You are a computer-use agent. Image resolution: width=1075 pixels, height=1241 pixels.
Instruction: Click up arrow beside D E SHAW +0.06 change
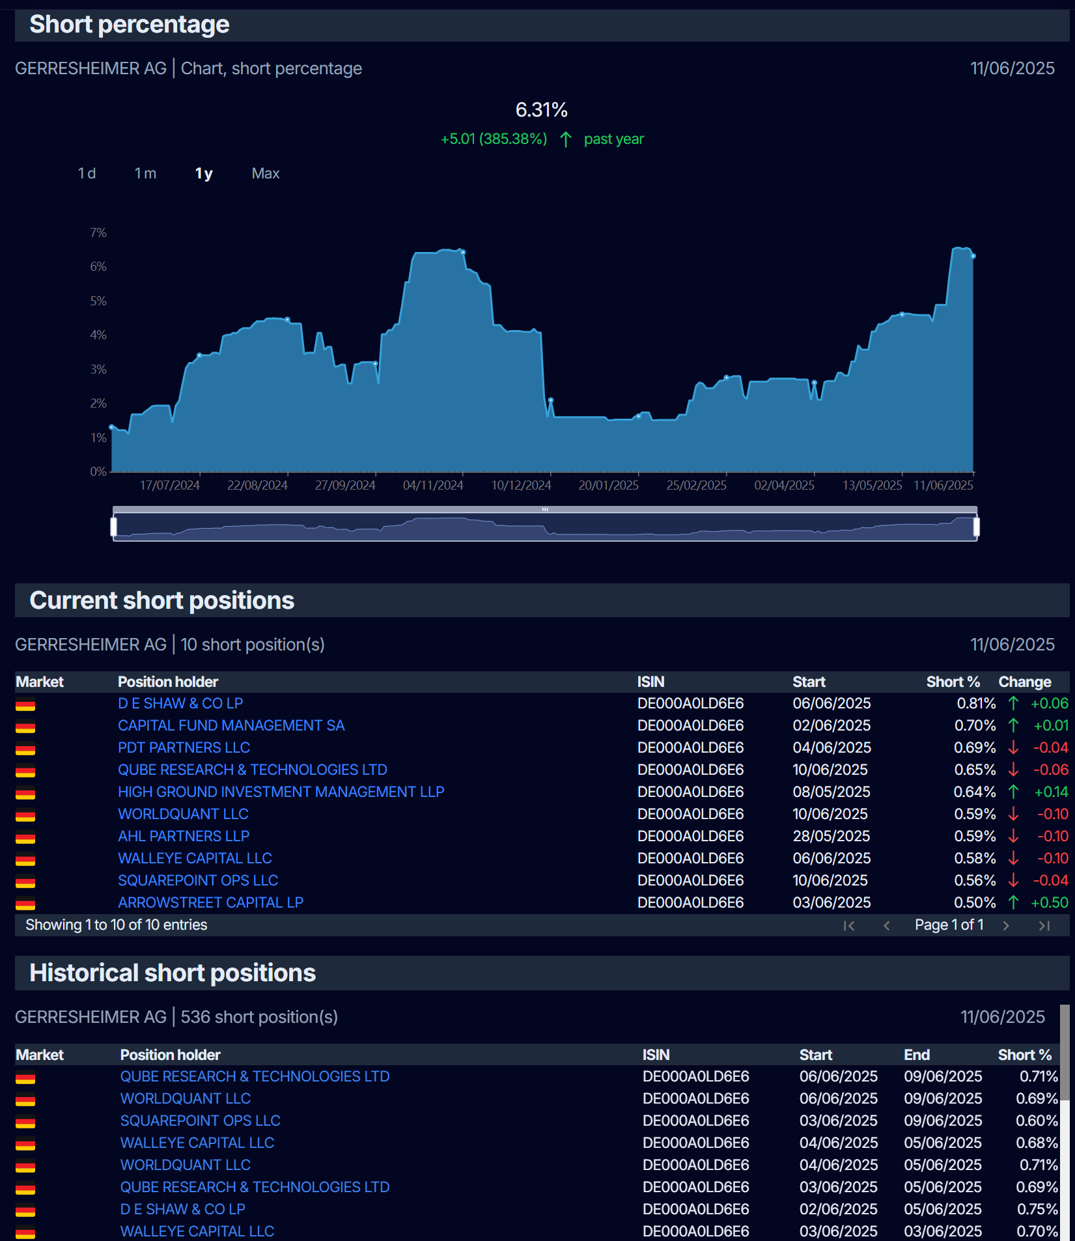tap(1013, 703)
